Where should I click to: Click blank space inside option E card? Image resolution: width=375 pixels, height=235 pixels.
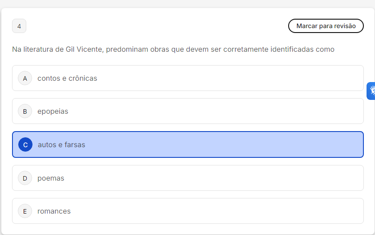point(223,211)
